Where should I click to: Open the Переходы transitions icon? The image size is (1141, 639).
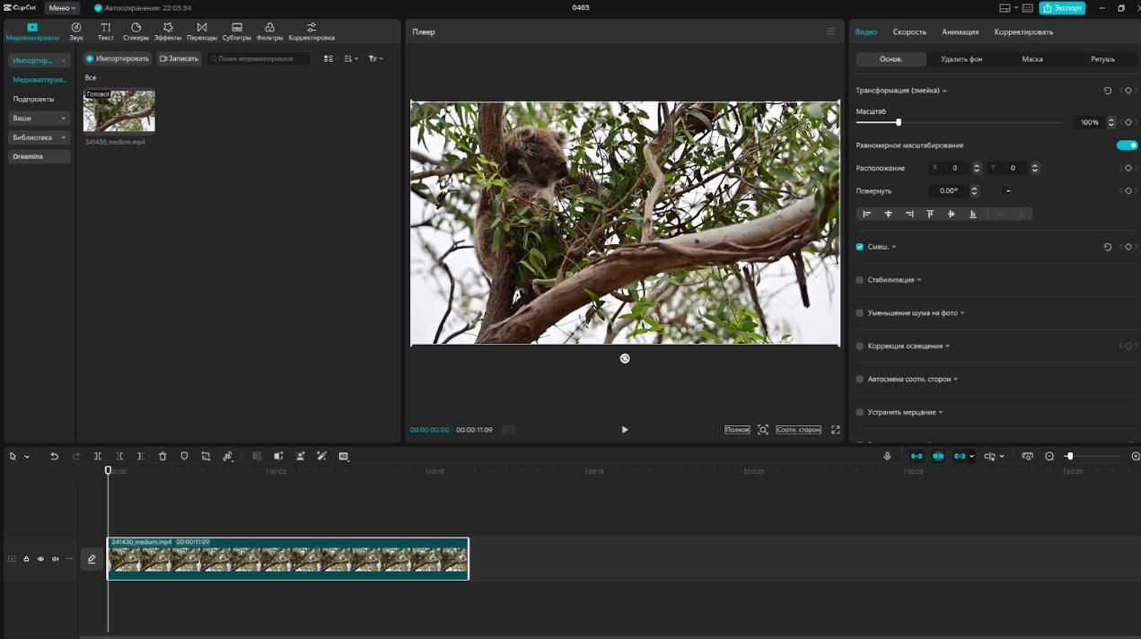[202, 31]
